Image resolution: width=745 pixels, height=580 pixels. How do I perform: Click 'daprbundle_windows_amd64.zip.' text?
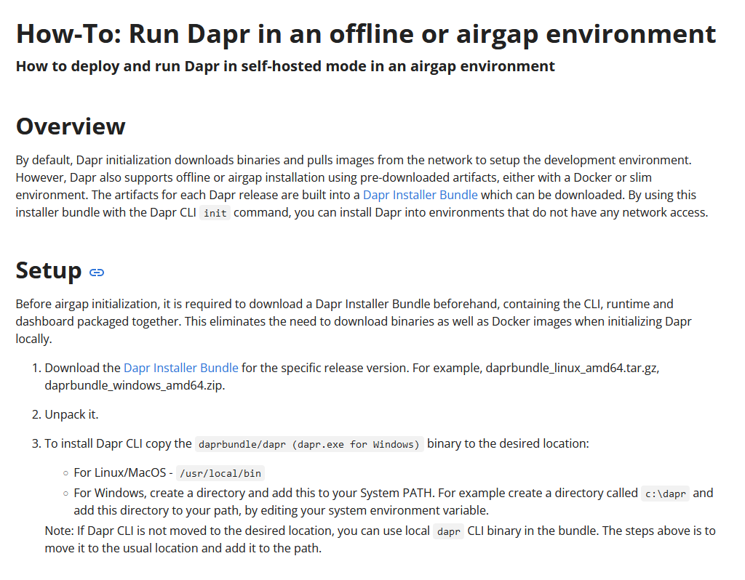click(135, 385)
